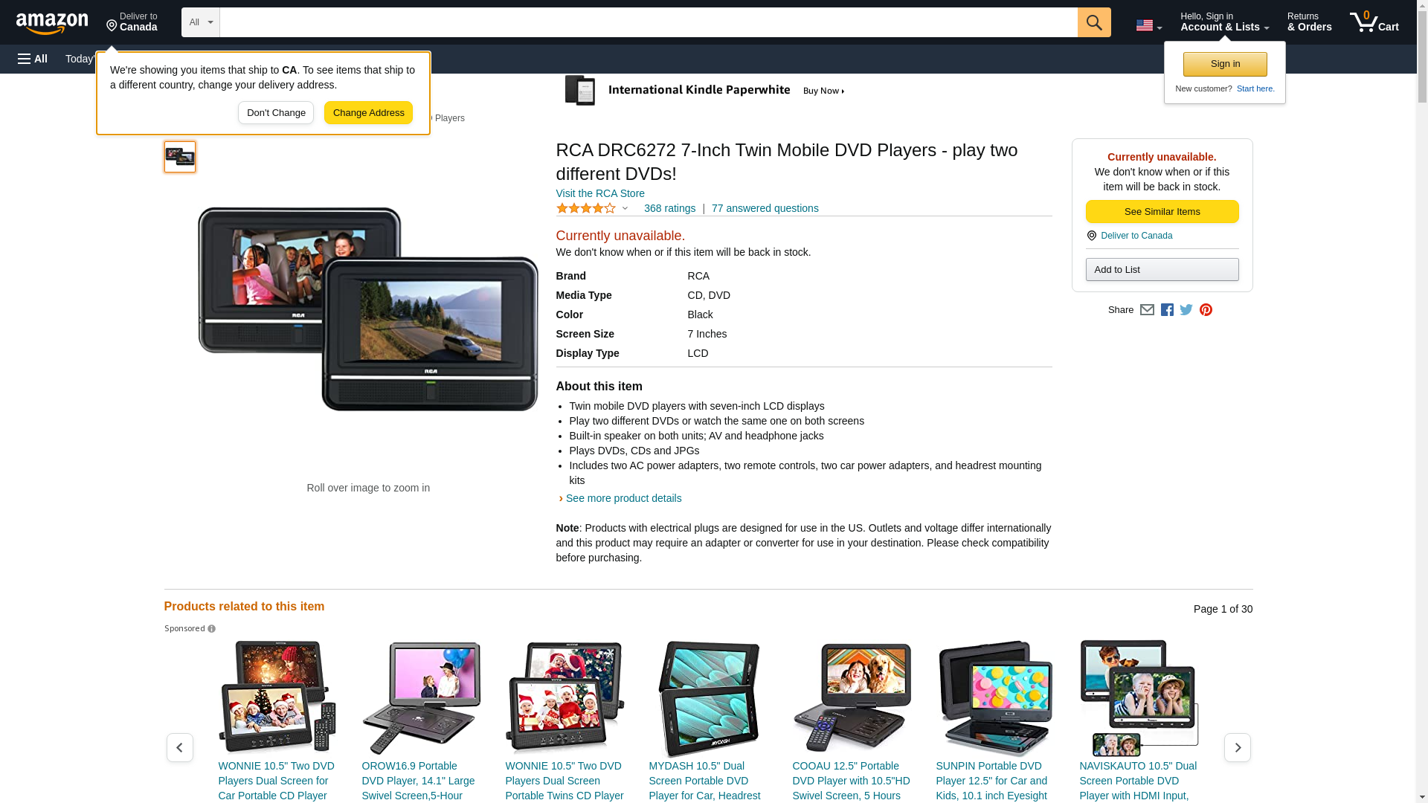The height and width of the screenshot is (803, 1428).
Task: Focus the Amazon search input field
Action: tap(648, 22)
